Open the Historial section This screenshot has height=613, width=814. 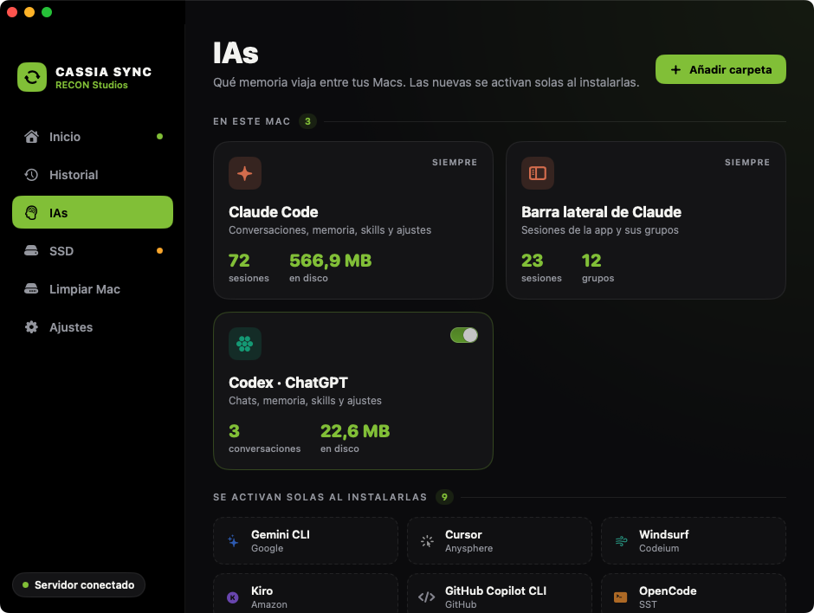pyautogui.click(x=93, y=175)
